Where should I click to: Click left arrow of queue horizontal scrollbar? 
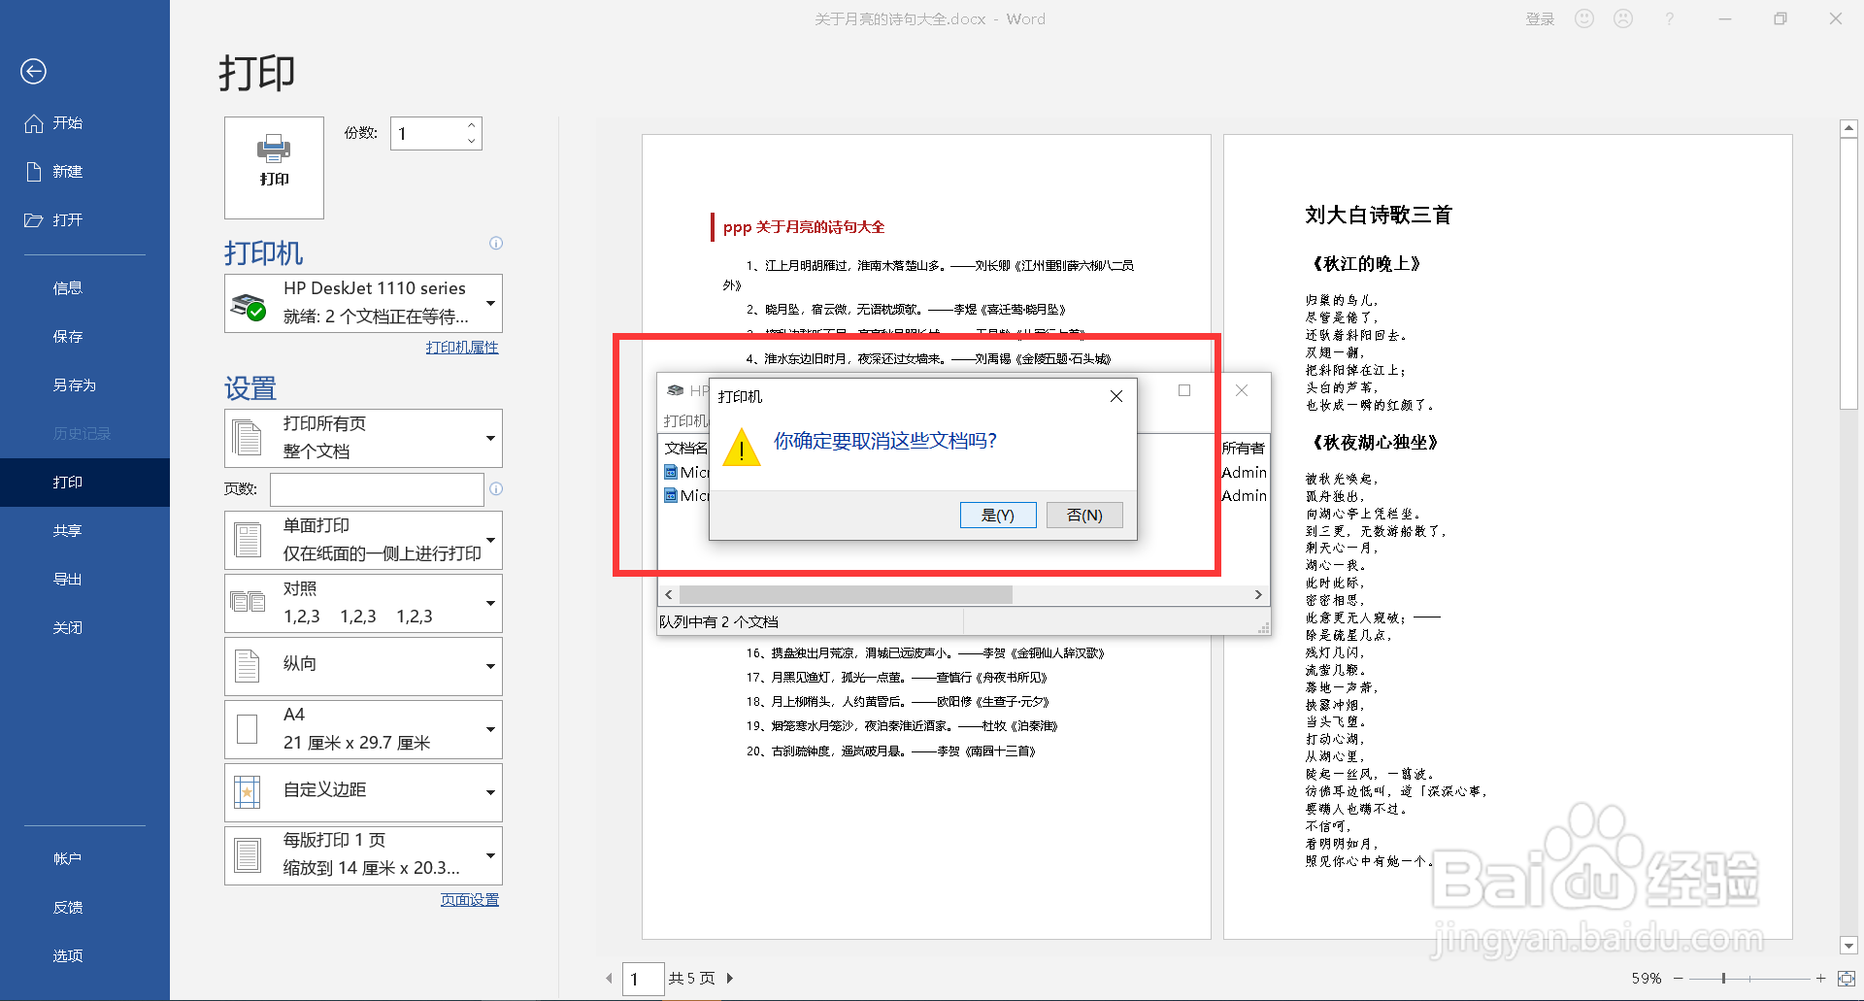(x=668, y=594)
